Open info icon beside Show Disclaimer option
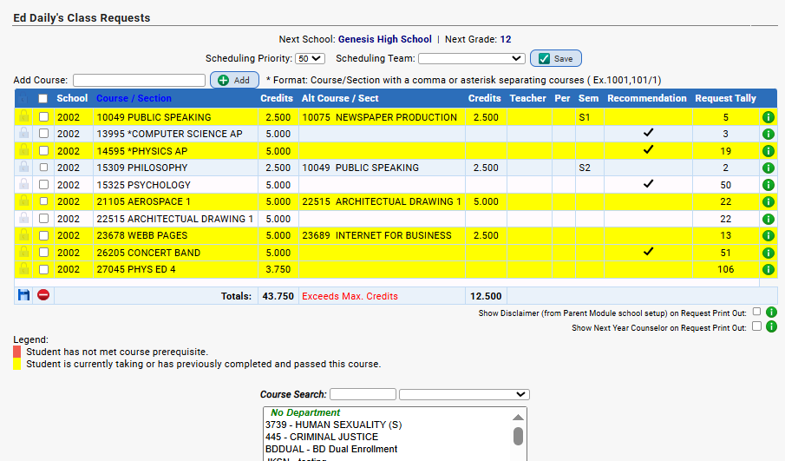 pos(771,313)
